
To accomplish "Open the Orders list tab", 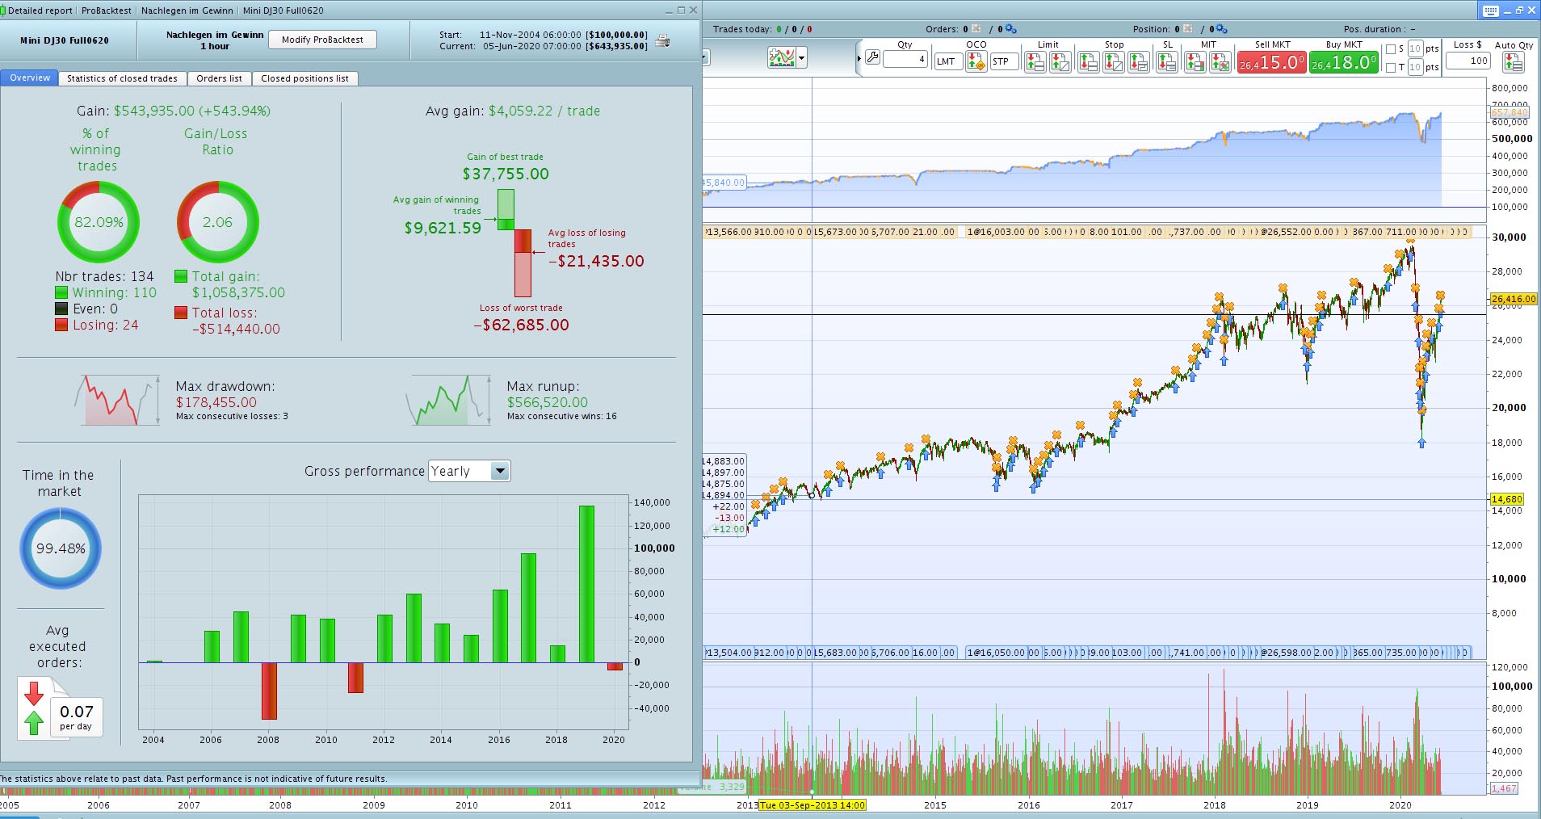I will tap(219, 78).
